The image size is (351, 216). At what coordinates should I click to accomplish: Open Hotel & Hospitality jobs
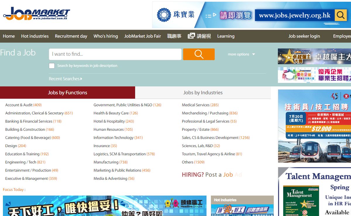114,121
